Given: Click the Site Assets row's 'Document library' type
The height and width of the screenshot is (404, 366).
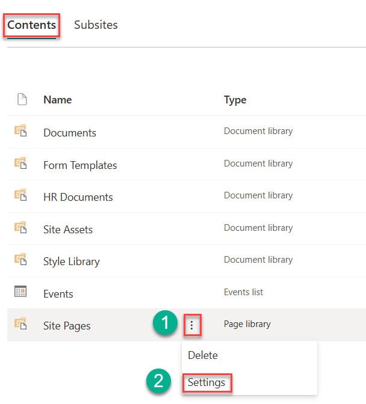Looking at the screenshot, I should coord(258,228).
